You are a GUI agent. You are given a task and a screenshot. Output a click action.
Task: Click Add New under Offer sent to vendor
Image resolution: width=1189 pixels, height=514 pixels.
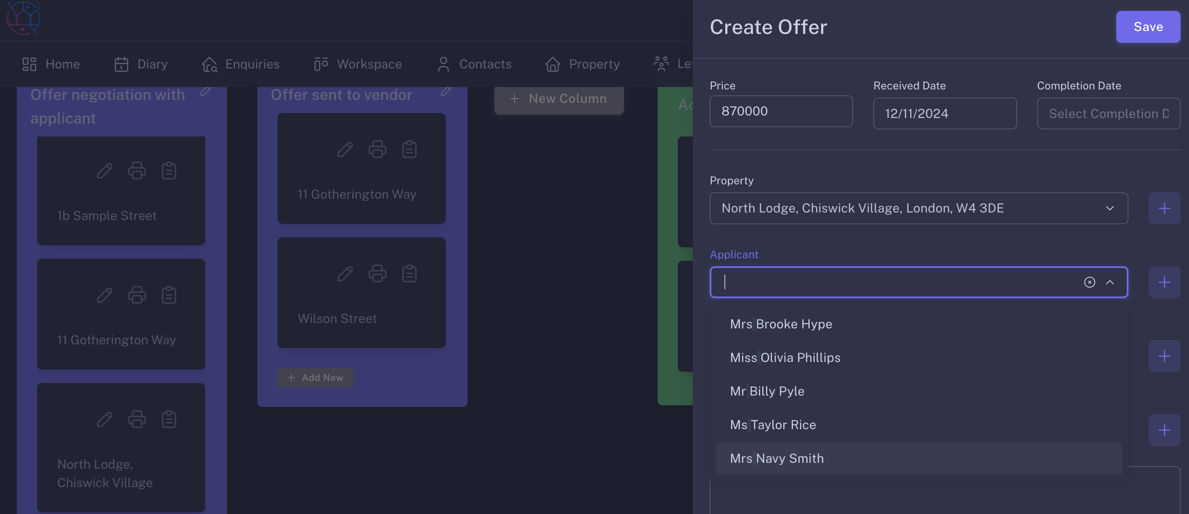315,378
